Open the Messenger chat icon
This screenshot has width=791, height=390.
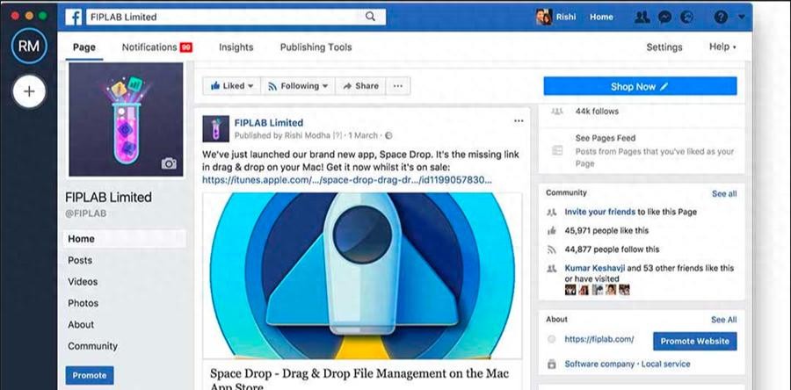pyautogui.click(x=666, y=17)
